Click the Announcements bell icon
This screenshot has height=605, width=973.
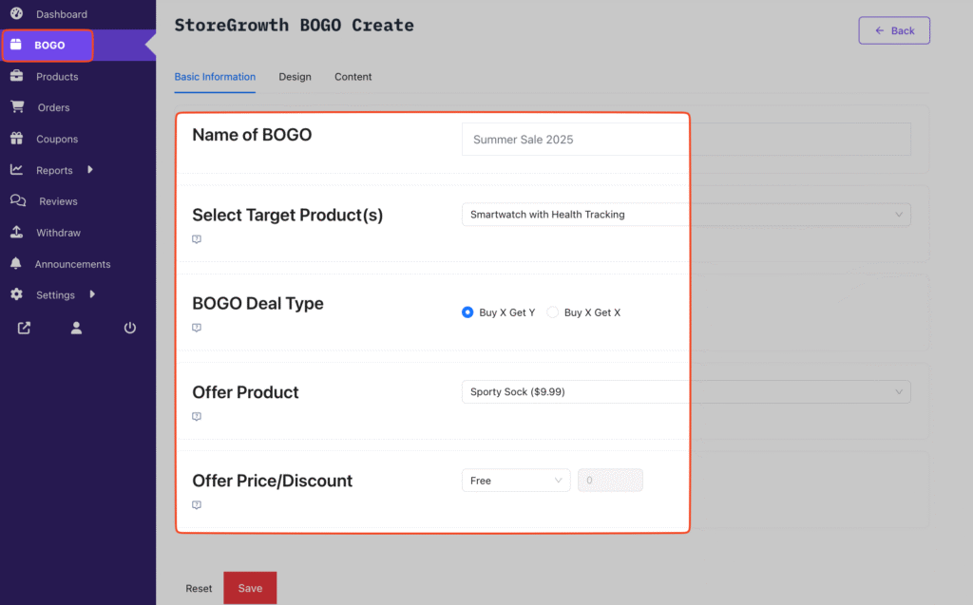(x=16, y=264)
